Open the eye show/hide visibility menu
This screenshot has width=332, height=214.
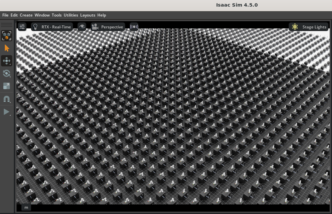pyautogui.click(x=82, y=27)
